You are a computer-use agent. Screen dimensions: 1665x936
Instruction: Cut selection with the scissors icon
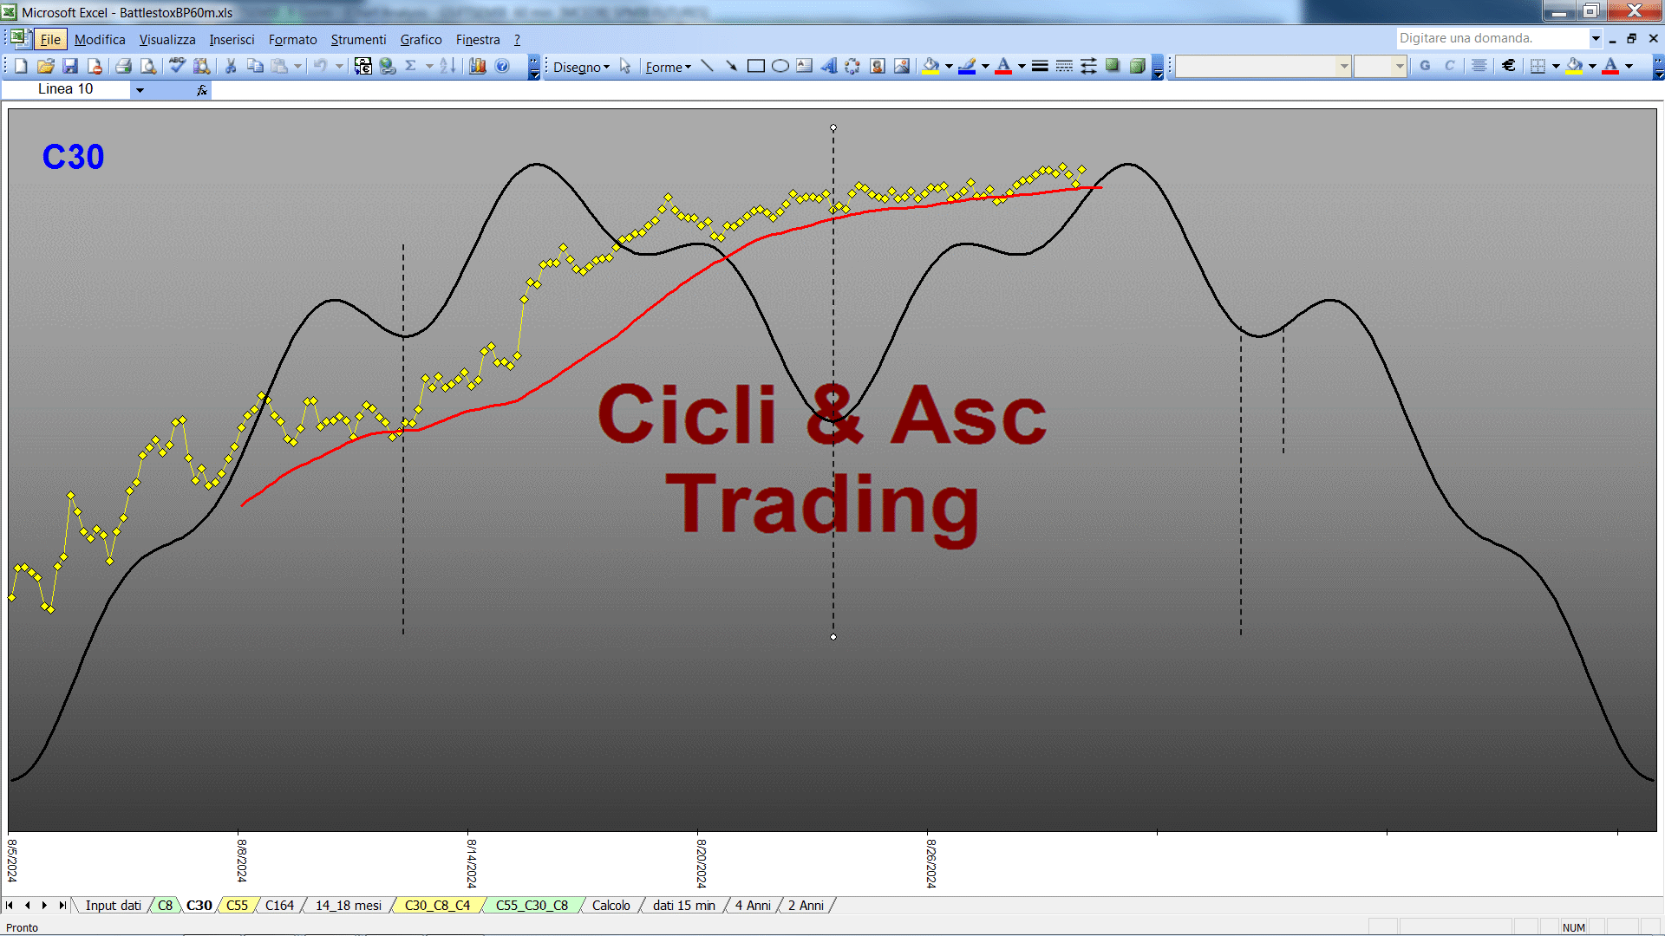pyautogui.click(x=231, y=66)
